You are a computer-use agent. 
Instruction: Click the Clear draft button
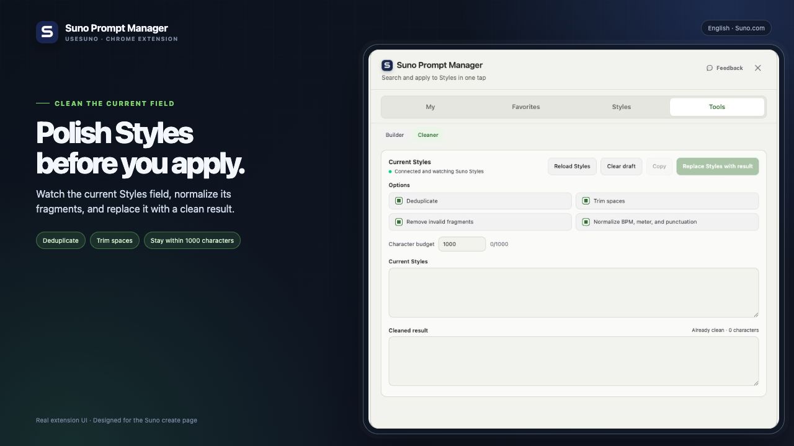tap(621, 166)
